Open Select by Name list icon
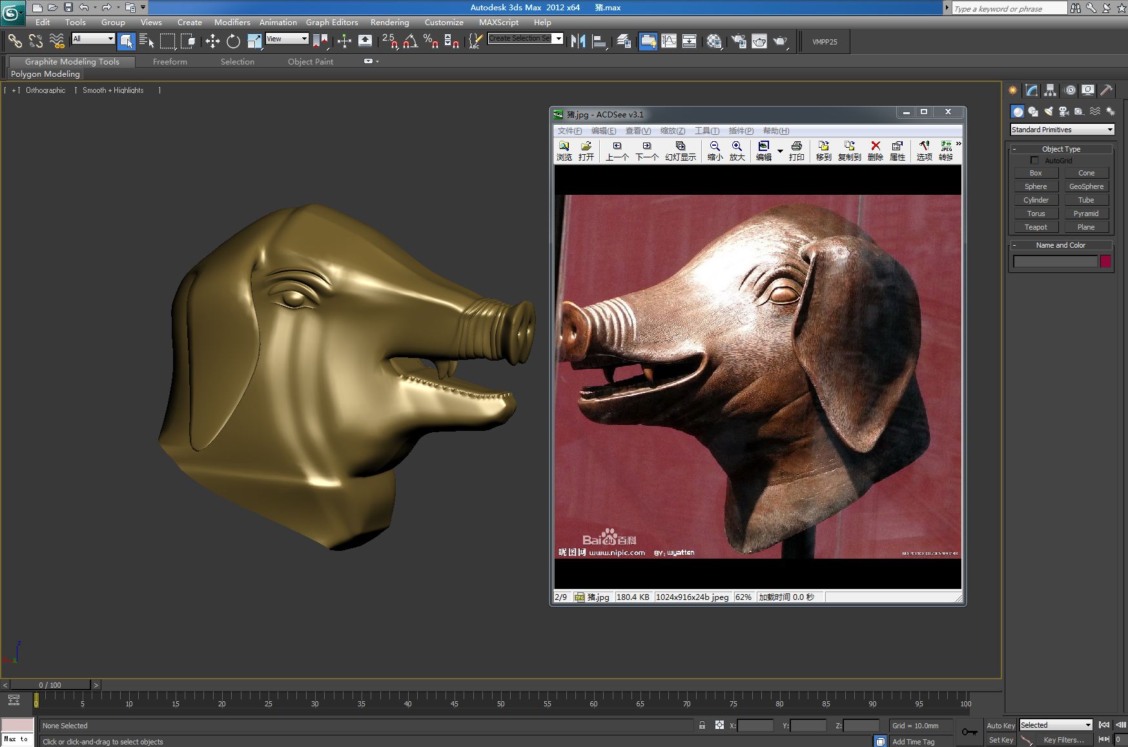 147,41
